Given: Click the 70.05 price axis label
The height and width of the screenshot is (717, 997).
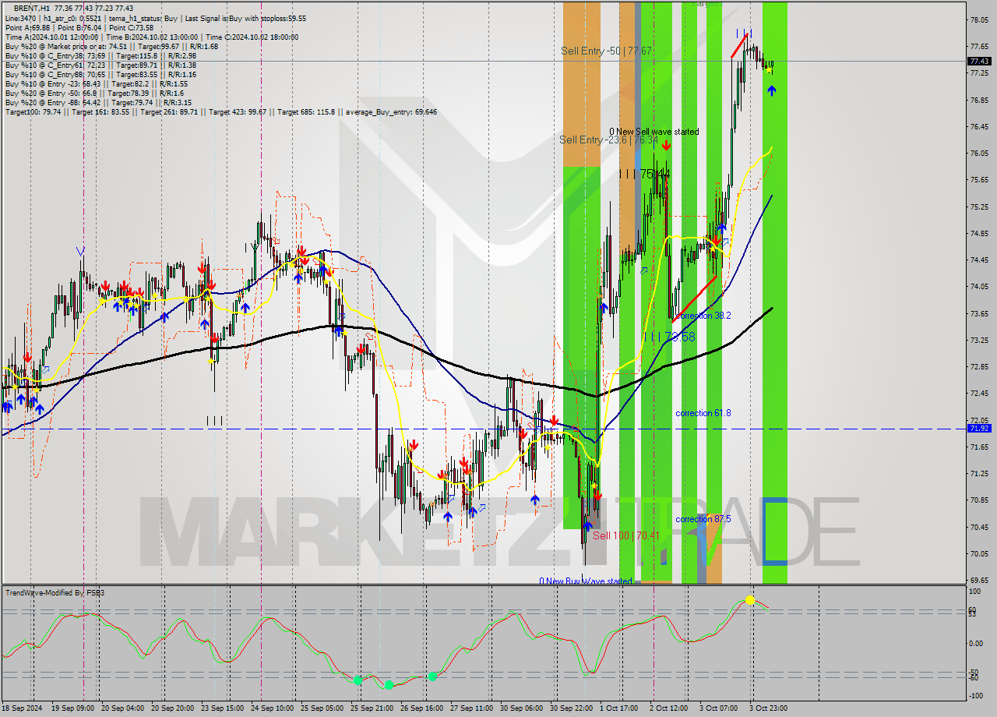Looking at the screenshot, I should pos(979,553).
